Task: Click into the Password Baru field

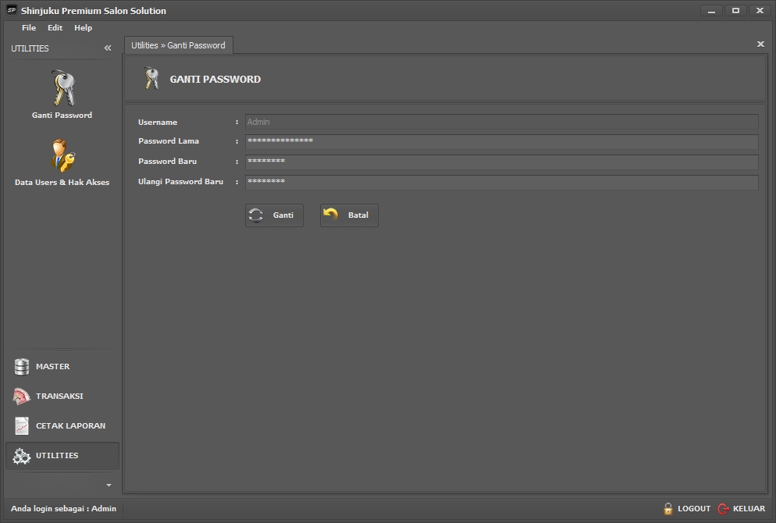Action: [501, 162]
